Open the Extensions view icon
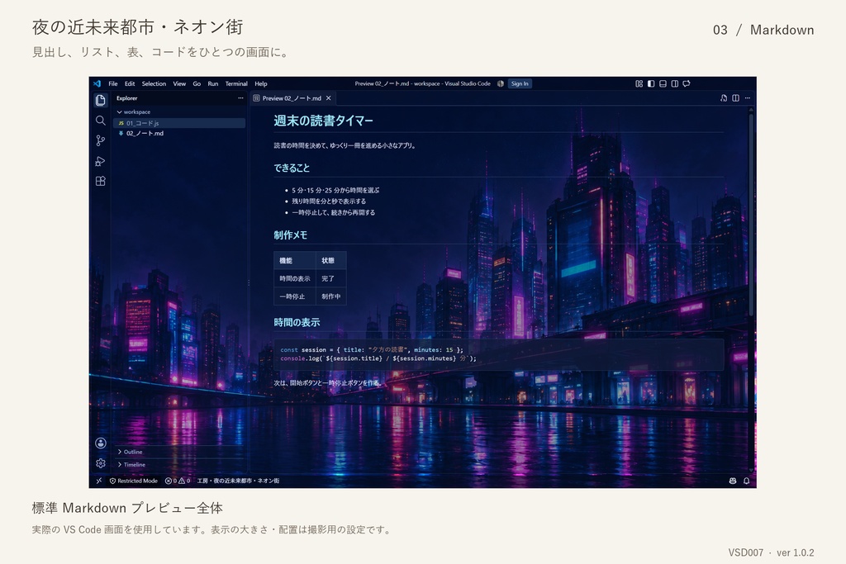 coord(100,181)
